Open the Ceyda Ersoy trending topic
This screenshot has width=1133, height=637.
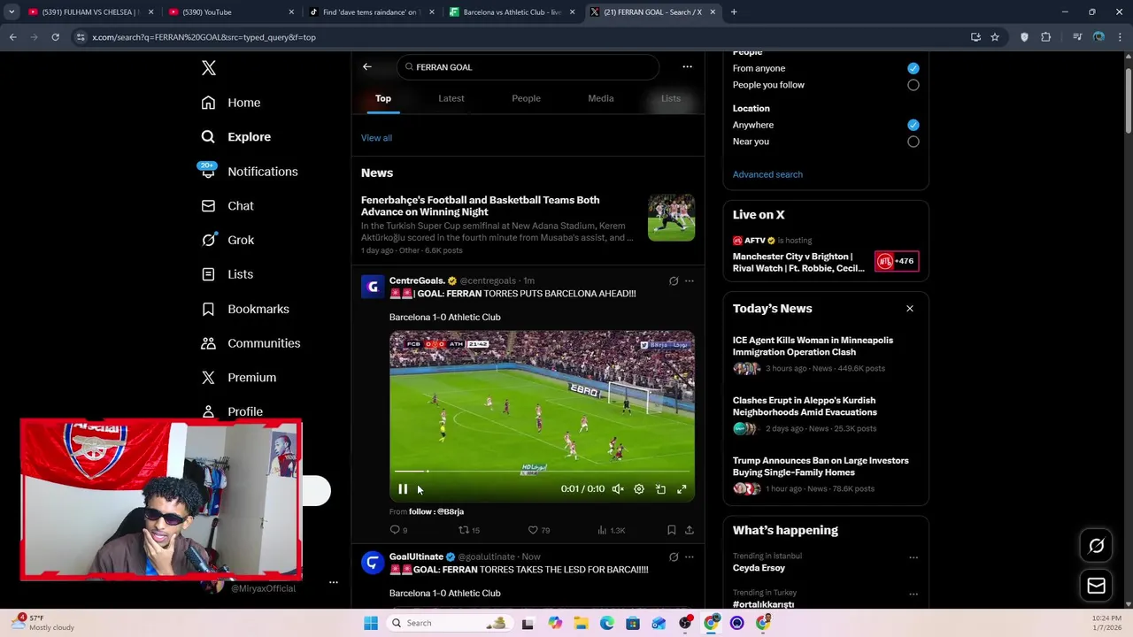point(759,568)
